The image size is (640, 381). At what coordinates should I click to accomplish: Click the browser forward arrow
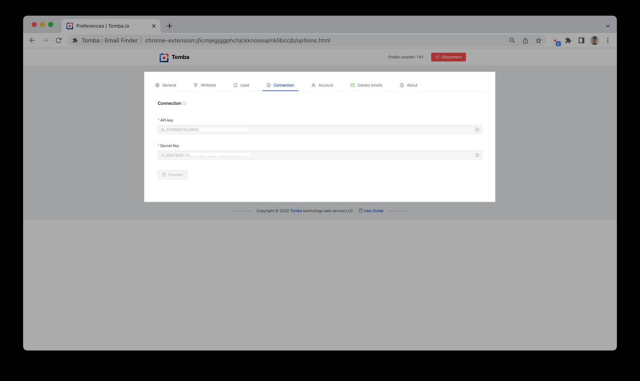tap(45, 40)
